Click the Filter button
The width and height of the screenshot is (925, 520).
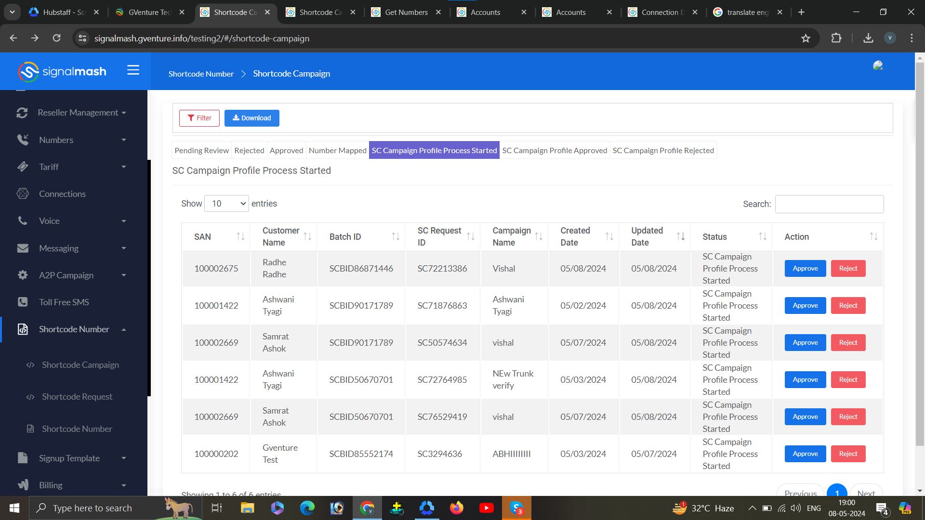(x=199, y=118)
